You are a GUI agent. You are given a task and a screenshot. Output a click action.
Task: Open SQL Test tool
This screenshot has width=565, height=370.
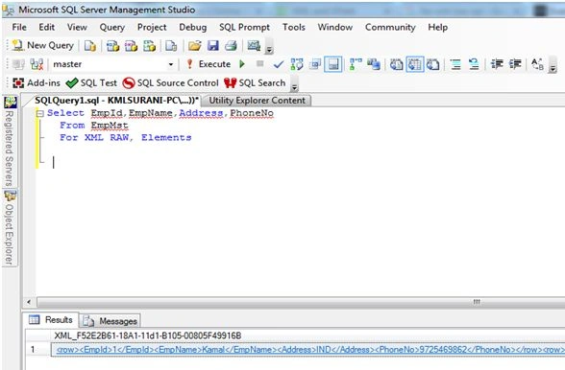click(91, 83)
